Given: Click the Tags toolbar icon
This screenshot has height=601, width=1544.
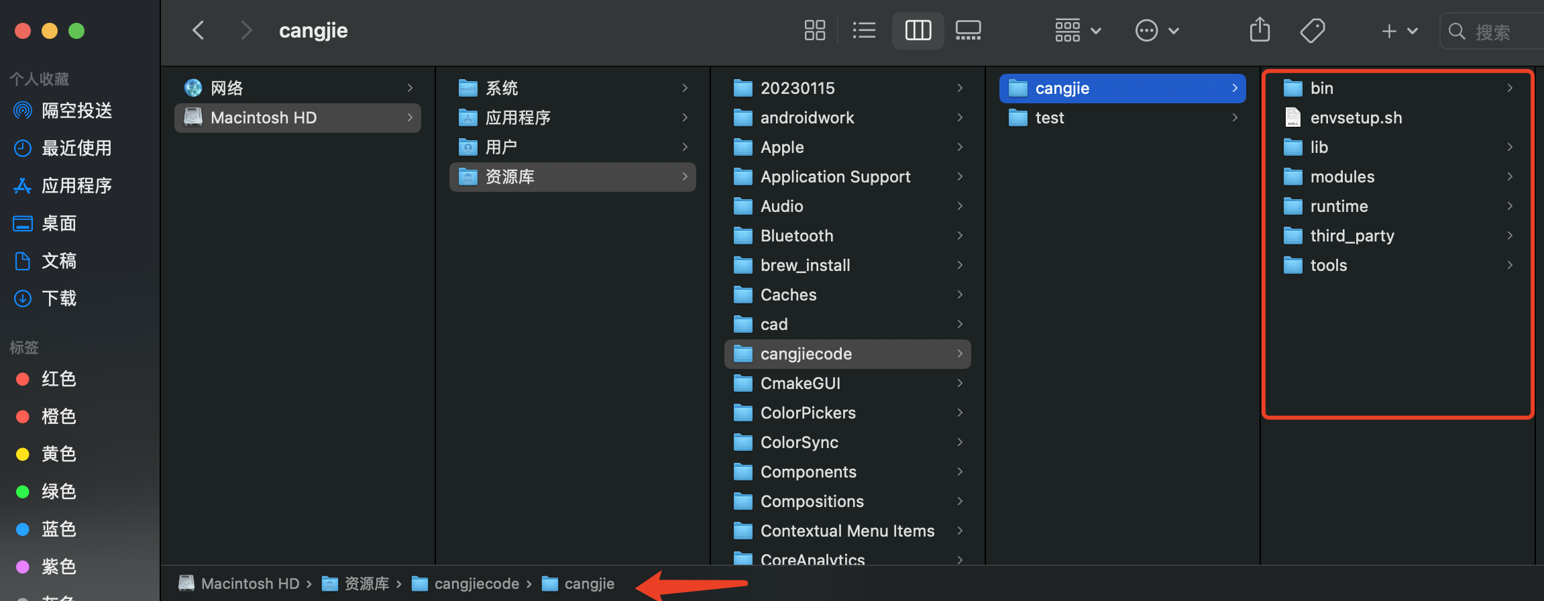Looking at the screenshot, I should (1312, 30).
